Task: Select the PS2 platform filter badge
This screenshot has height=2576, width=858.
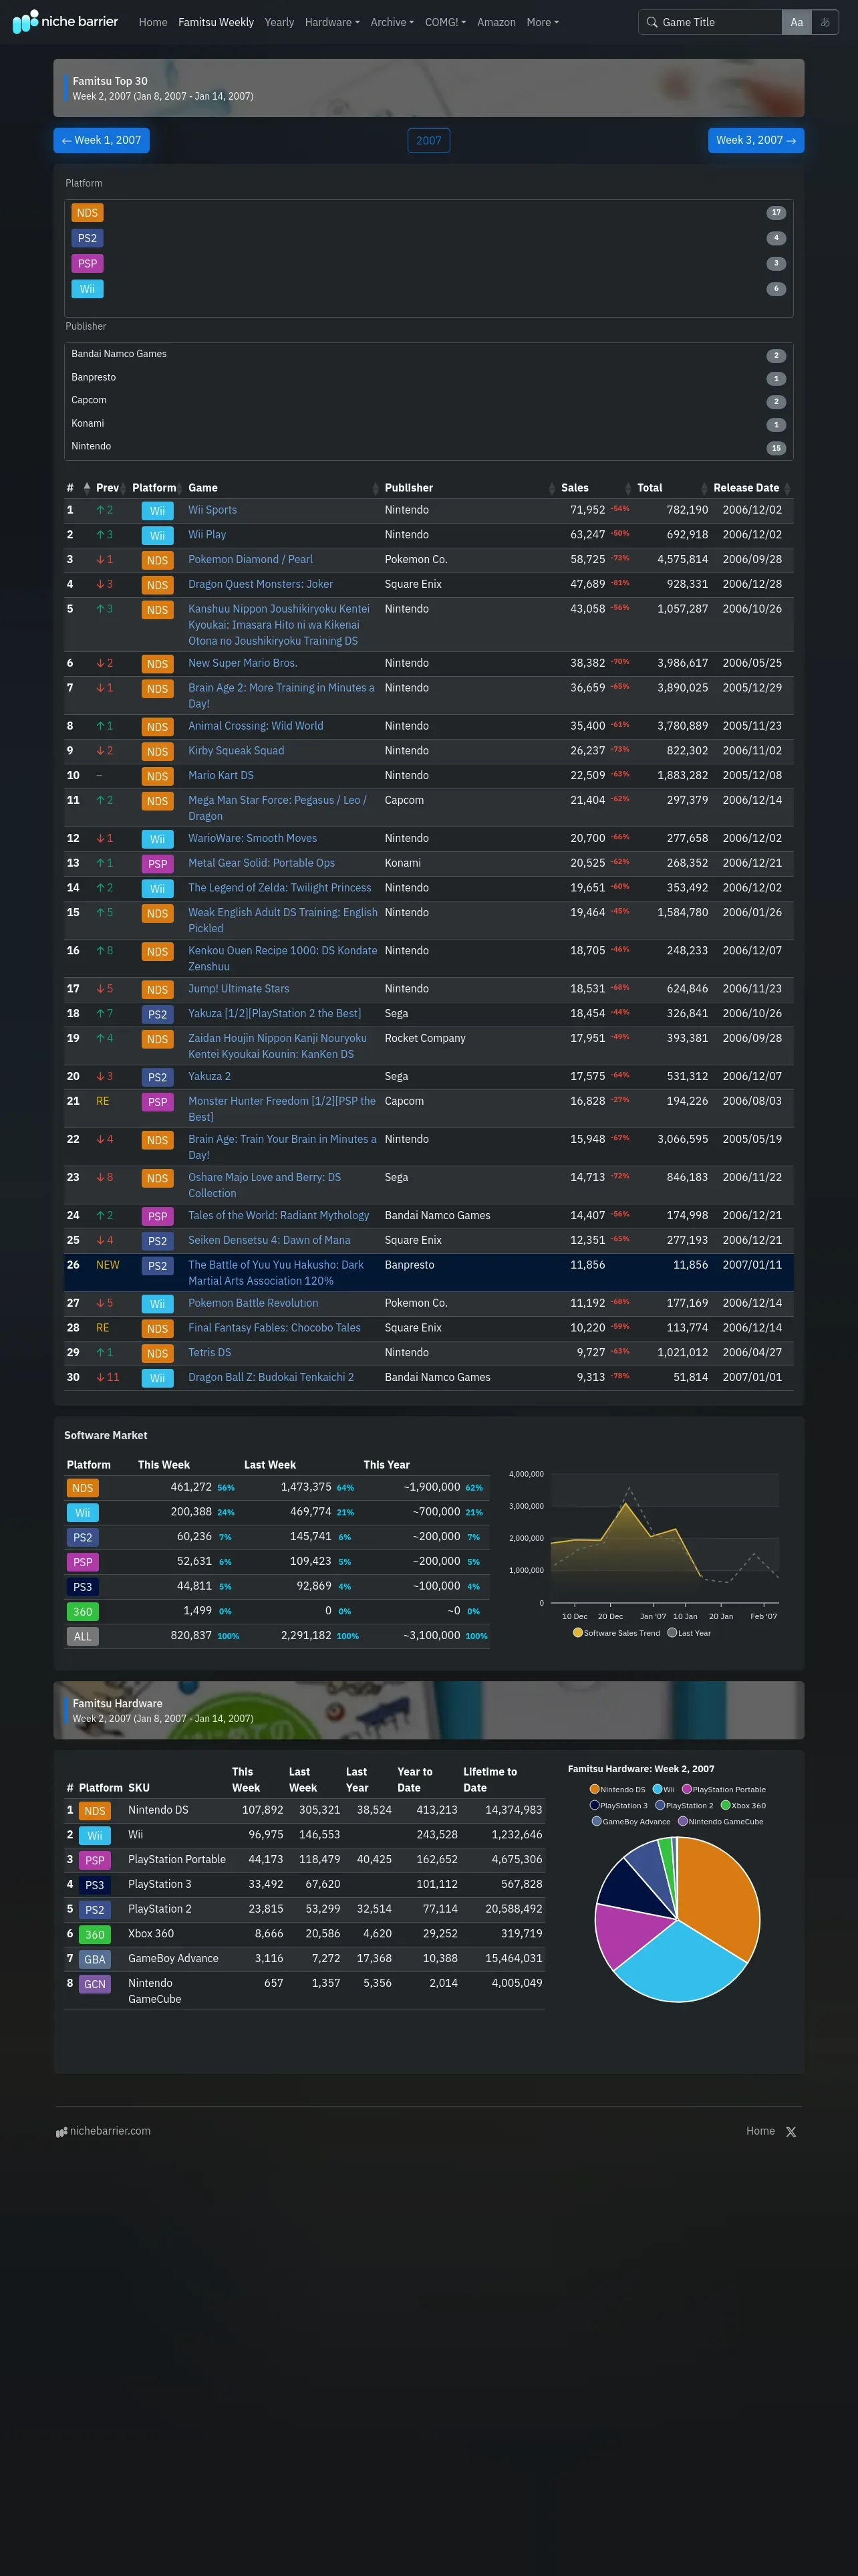Action: click(x=88, y=238)
